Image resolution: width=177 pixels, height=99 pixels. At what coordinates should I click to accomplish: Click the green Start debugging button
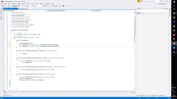pyautogui.click(x=45, y=6)
